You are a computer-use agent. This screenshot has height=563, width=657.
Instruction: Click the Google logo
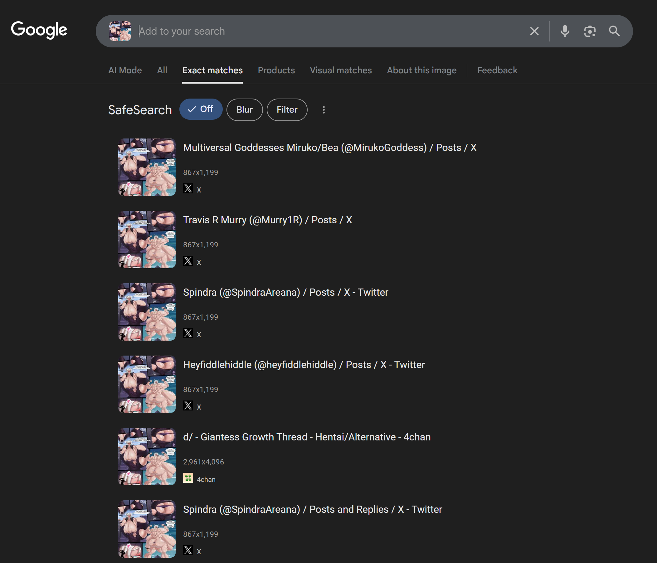[39, 30]
